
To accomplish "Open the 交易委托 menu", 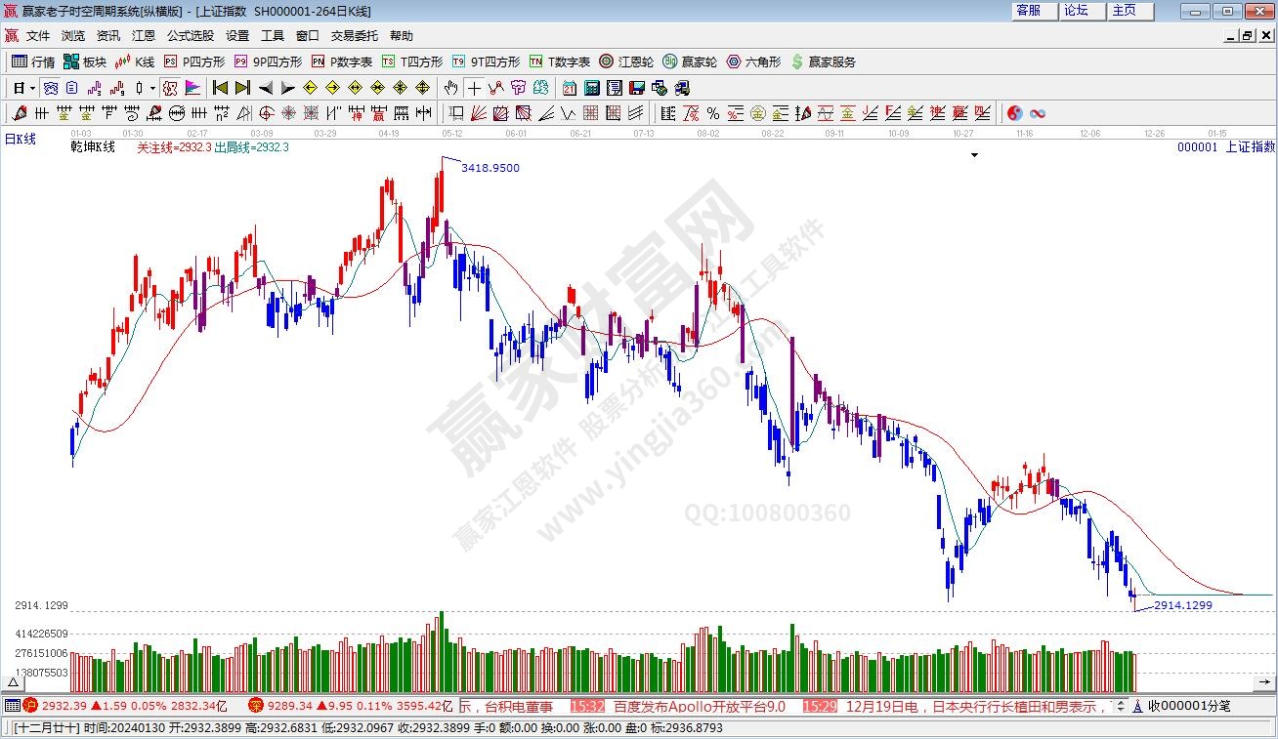I will coord(354,35).
